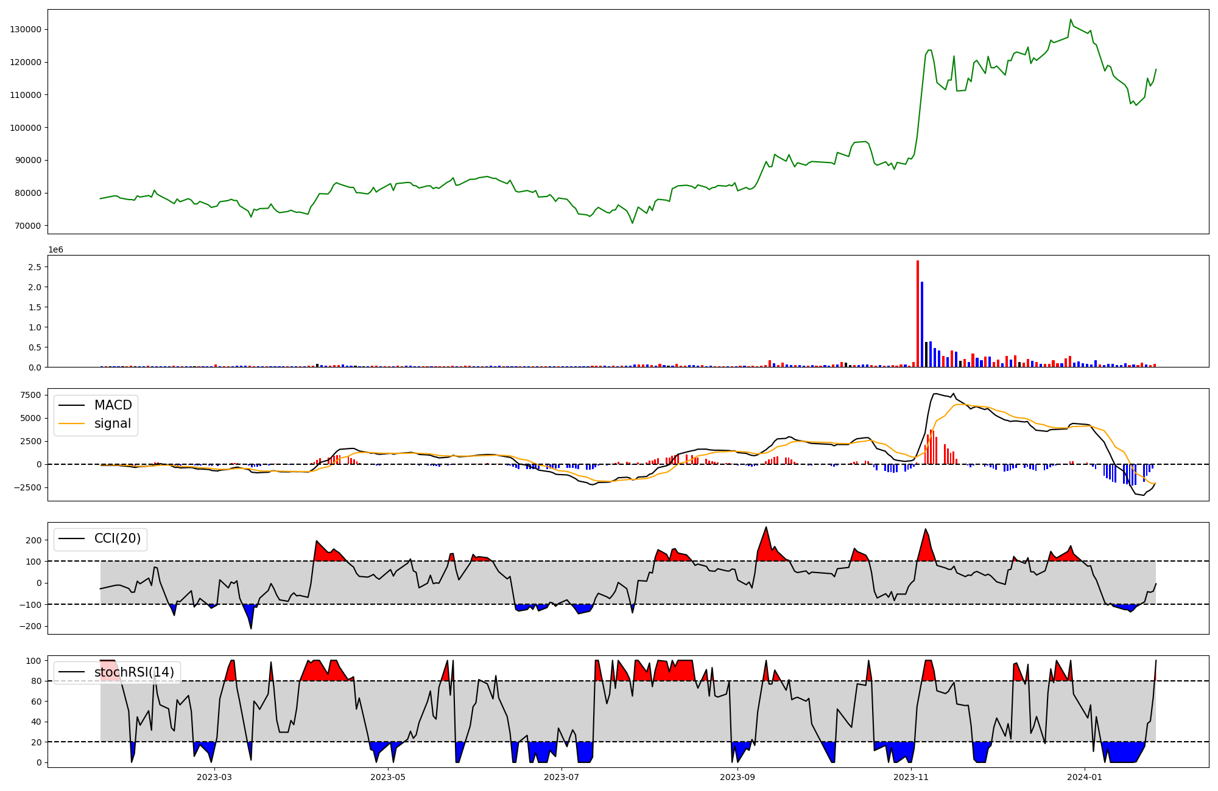This screenshot has width=1218, height=791.
Task: Click the 70000 price axis tick label
Action: (28, 226)
